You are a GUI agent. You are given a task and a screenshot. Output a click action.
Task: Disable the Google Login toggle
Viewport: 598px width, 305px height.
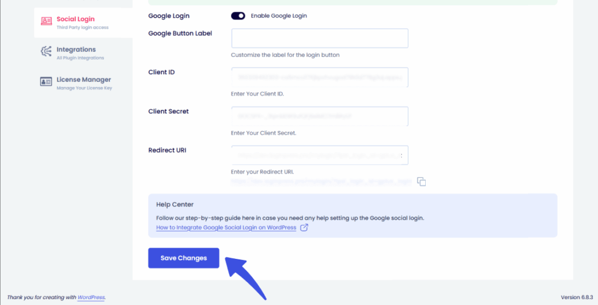click(238, 16)
